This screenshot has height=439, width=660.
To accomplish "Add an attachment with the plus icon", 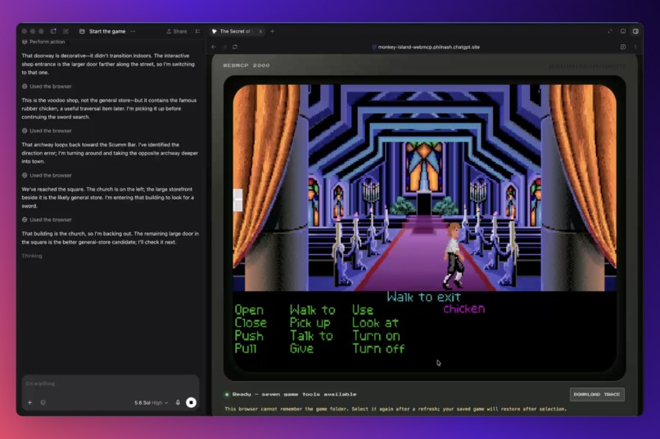I will 29,402.
